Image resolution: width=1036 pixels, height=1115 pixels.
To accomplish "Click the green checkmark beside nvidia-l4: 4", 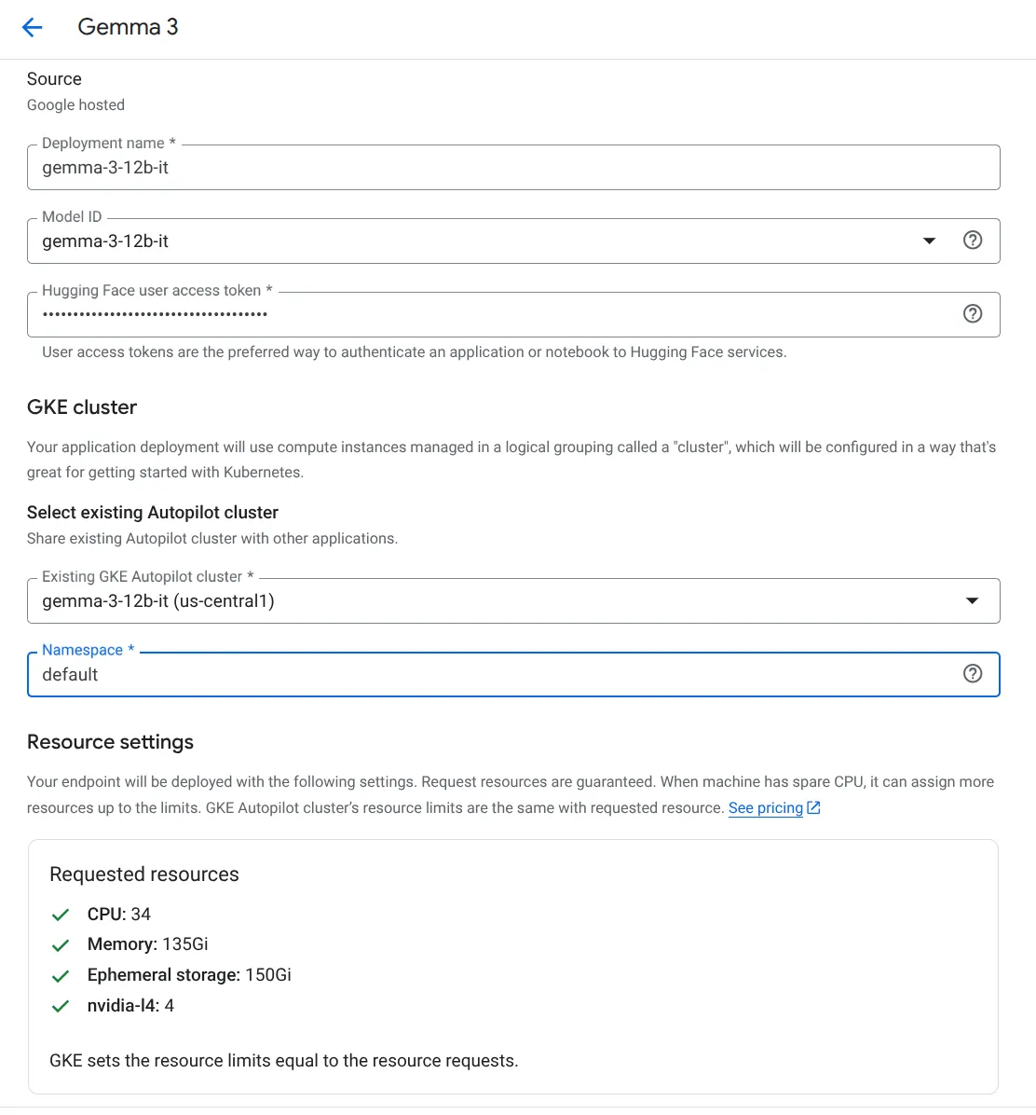I will (61, 1006).
